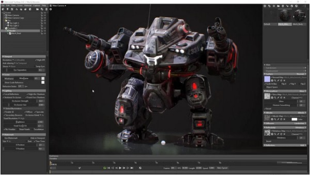Clear the Metalness Map with its X icon
310x175 pixels.
284,134
